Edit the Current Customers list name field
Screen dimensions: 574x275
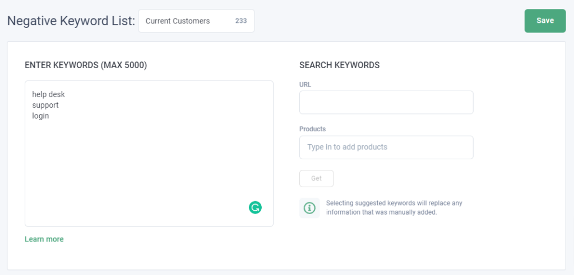coord(196,21)
